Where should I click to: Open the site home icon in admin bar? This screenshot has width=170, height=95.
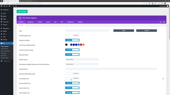[4, 6]
